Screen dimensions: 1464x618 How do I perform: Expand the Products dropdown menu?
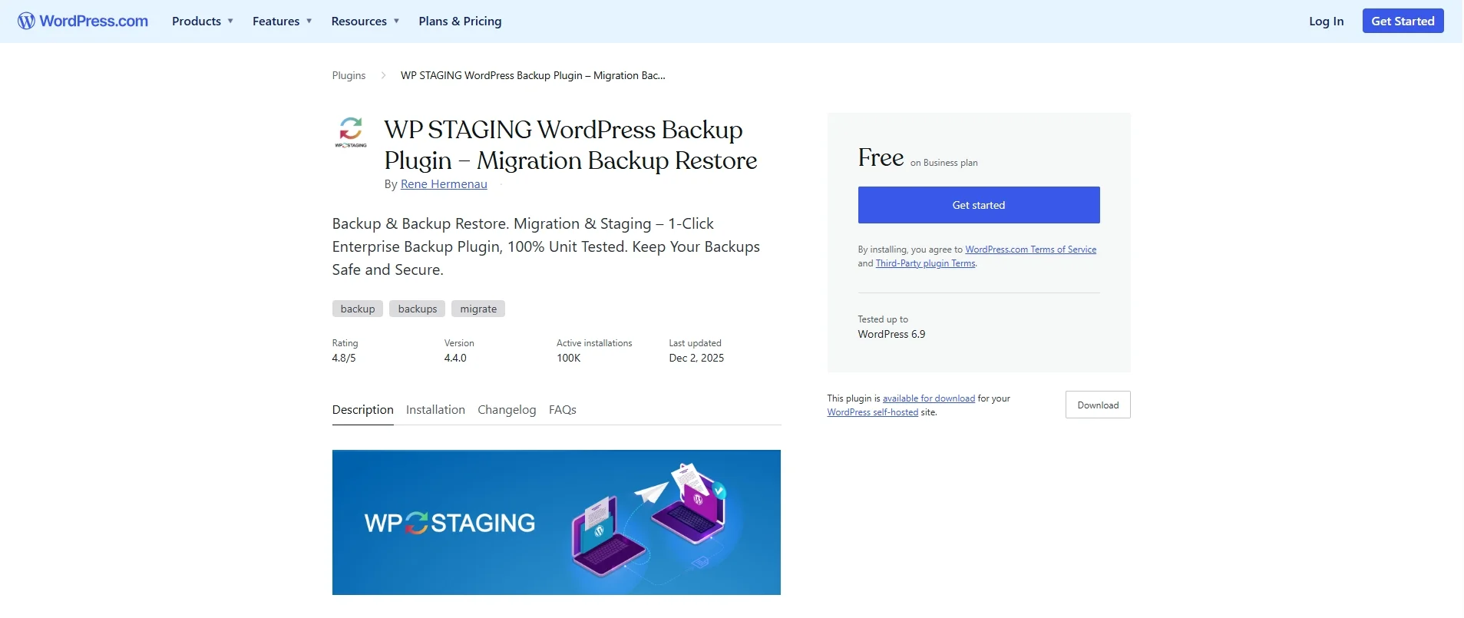coord(203,21)
